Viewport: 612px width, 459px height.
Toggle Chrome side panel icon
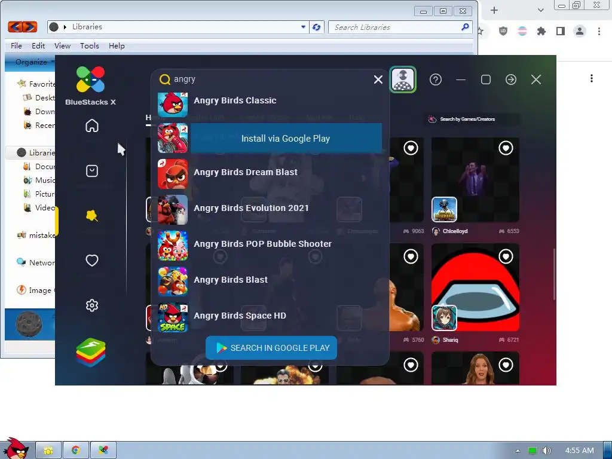click(561, 31)
